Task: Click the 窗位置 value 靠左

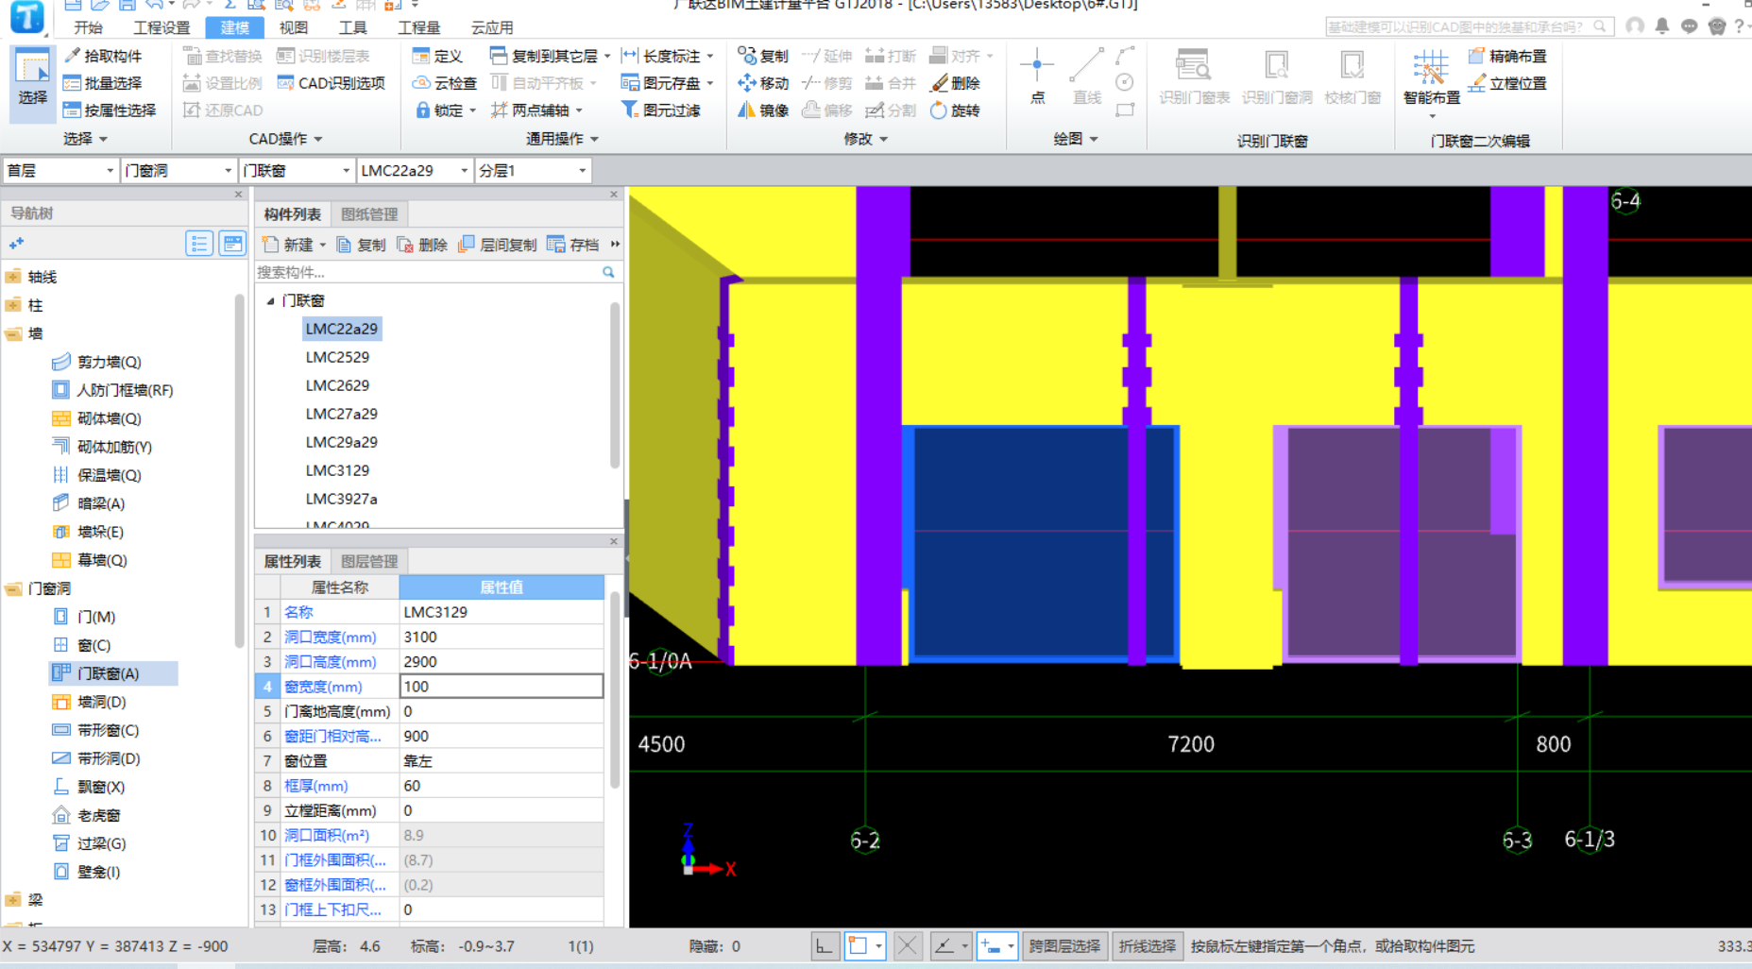Action: 502,761
